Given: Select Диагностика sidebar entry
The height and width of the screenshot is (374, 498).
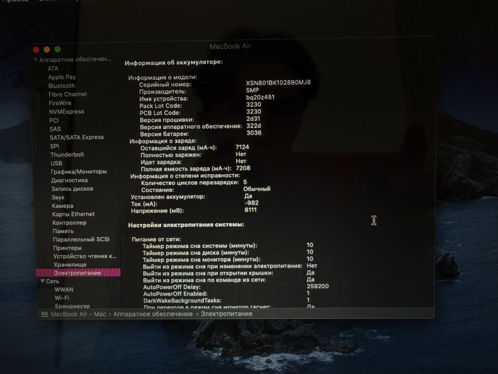Looking at the screenshot, I should point(69,181).
